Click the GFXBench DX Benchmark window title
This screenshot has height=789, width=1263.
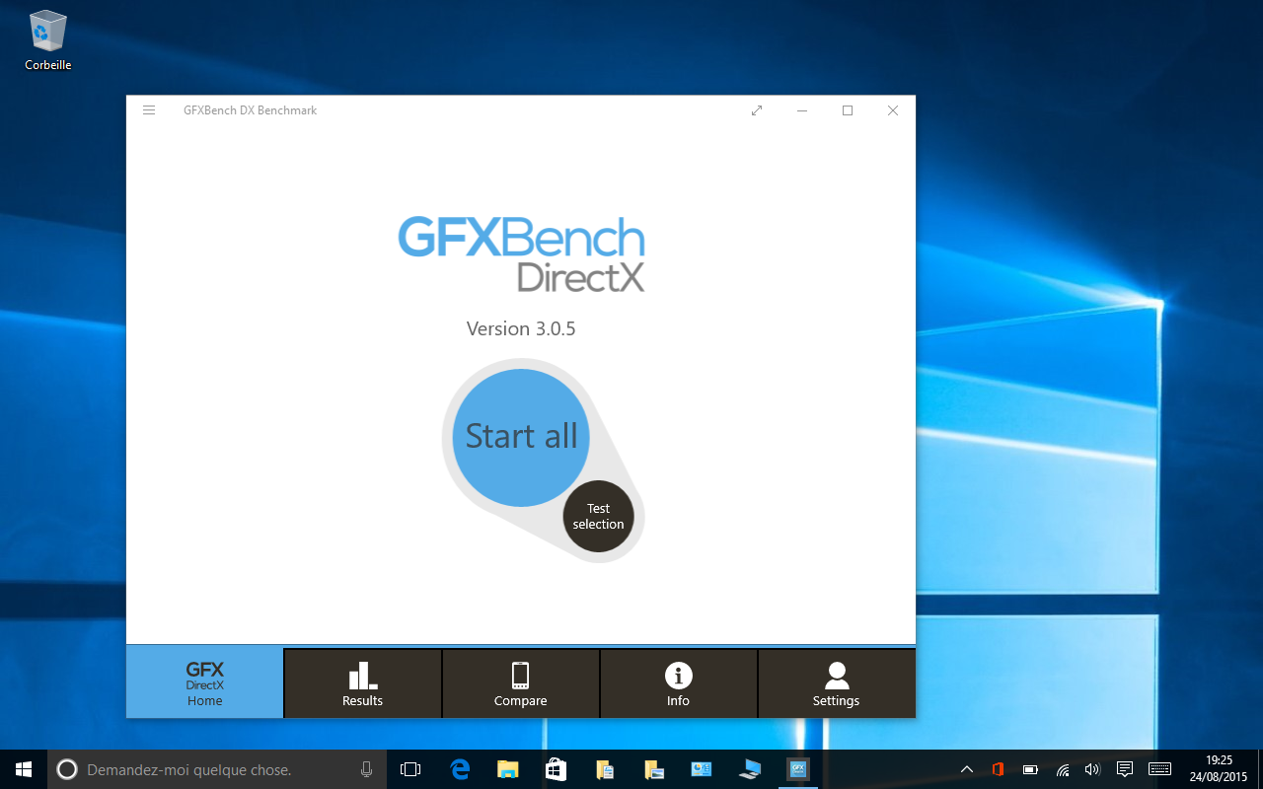coord(251,110)
